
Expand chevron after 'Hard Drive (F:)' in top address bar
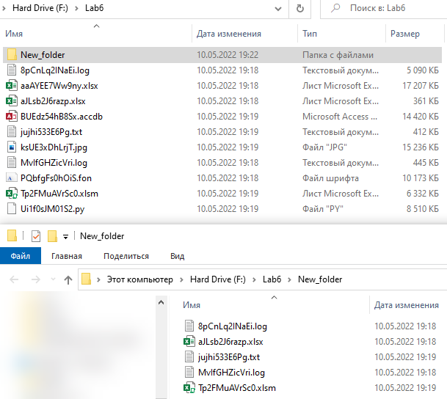[x=76, y=8]
